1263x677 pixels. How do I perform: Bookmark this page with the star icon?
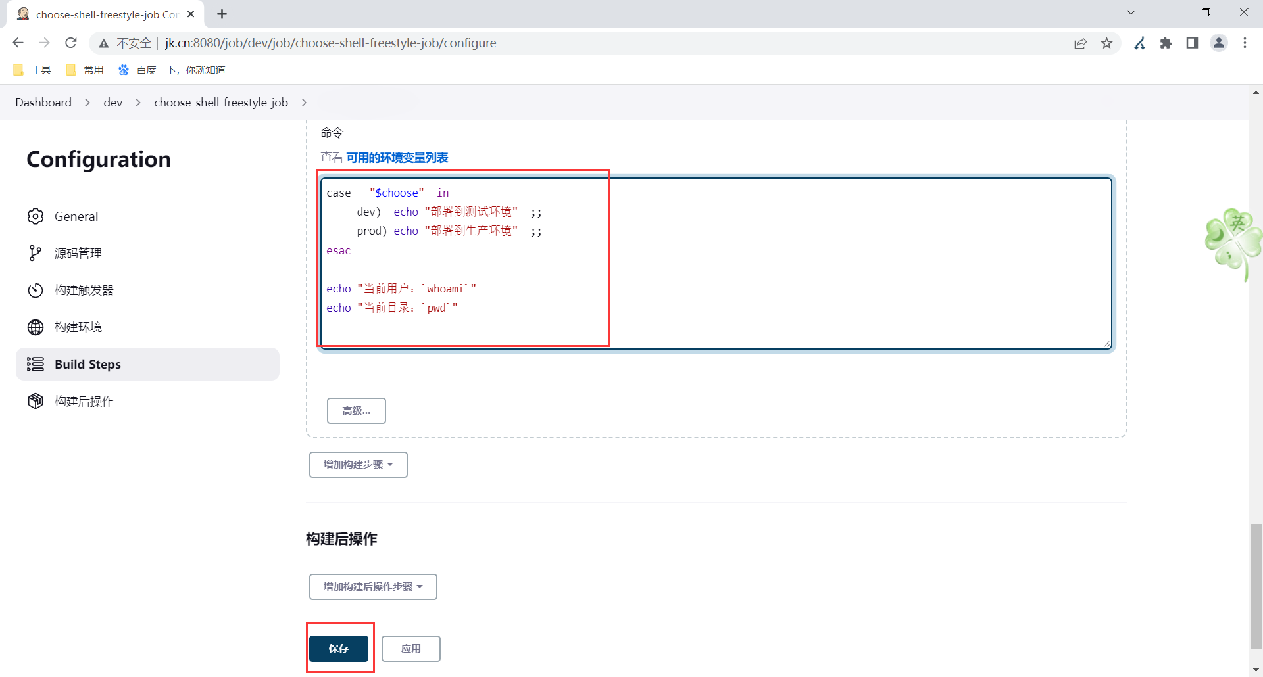click(1107, 43)
